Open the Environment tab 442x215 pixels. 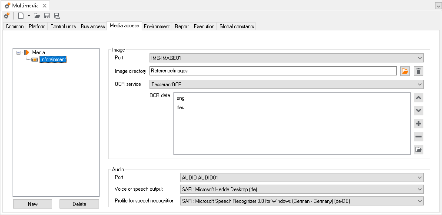coord(157,26)
